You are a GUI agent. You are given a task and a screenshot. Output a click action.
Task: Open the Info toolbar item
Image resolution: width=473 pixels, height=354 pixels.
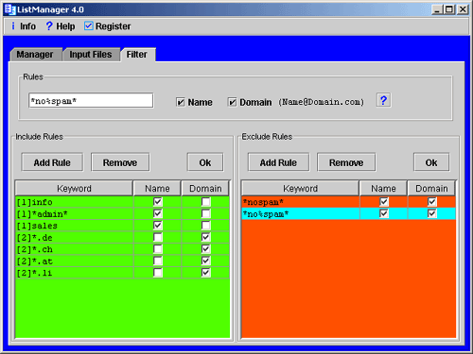tap(24, 26)
